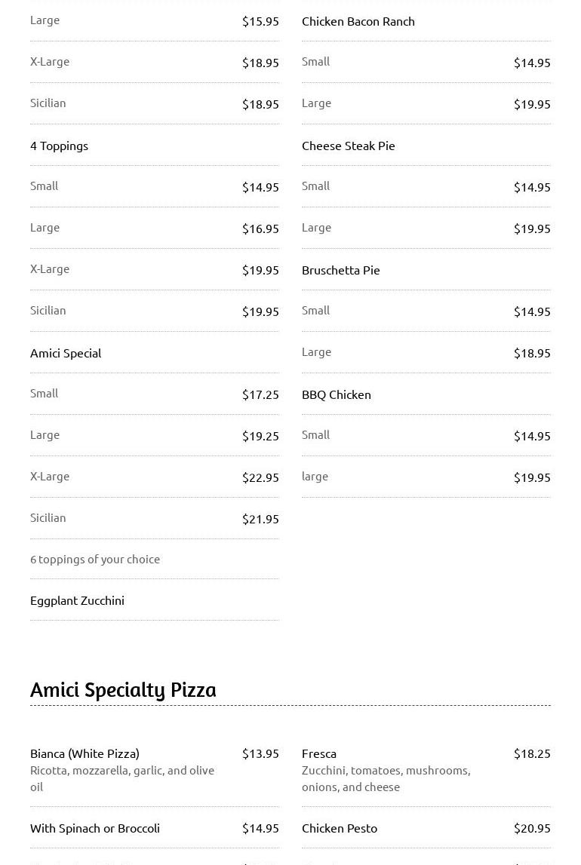Viewport: 581px width, 865px height.
Task: Click the '6 toppings of your choice' note
Action: 95,559
